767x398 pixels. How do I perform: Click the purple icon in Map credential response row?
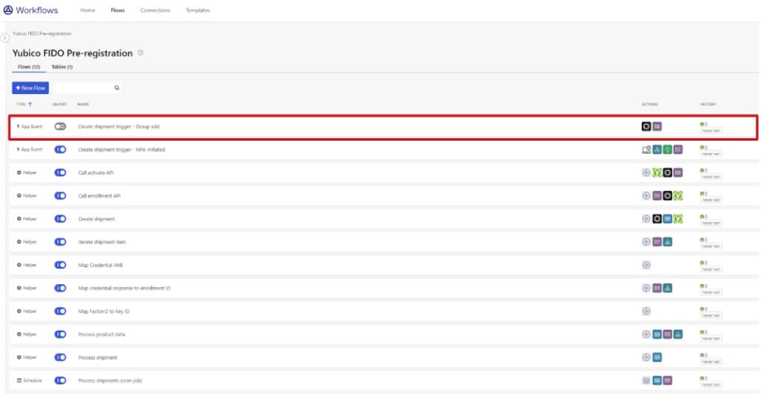[657, 288]
